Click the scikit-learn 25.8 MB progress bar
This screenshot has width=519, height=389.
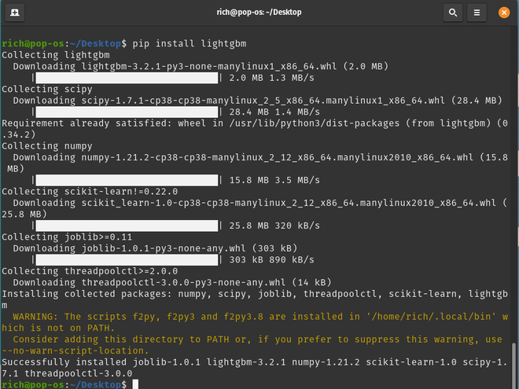point(127,226)
